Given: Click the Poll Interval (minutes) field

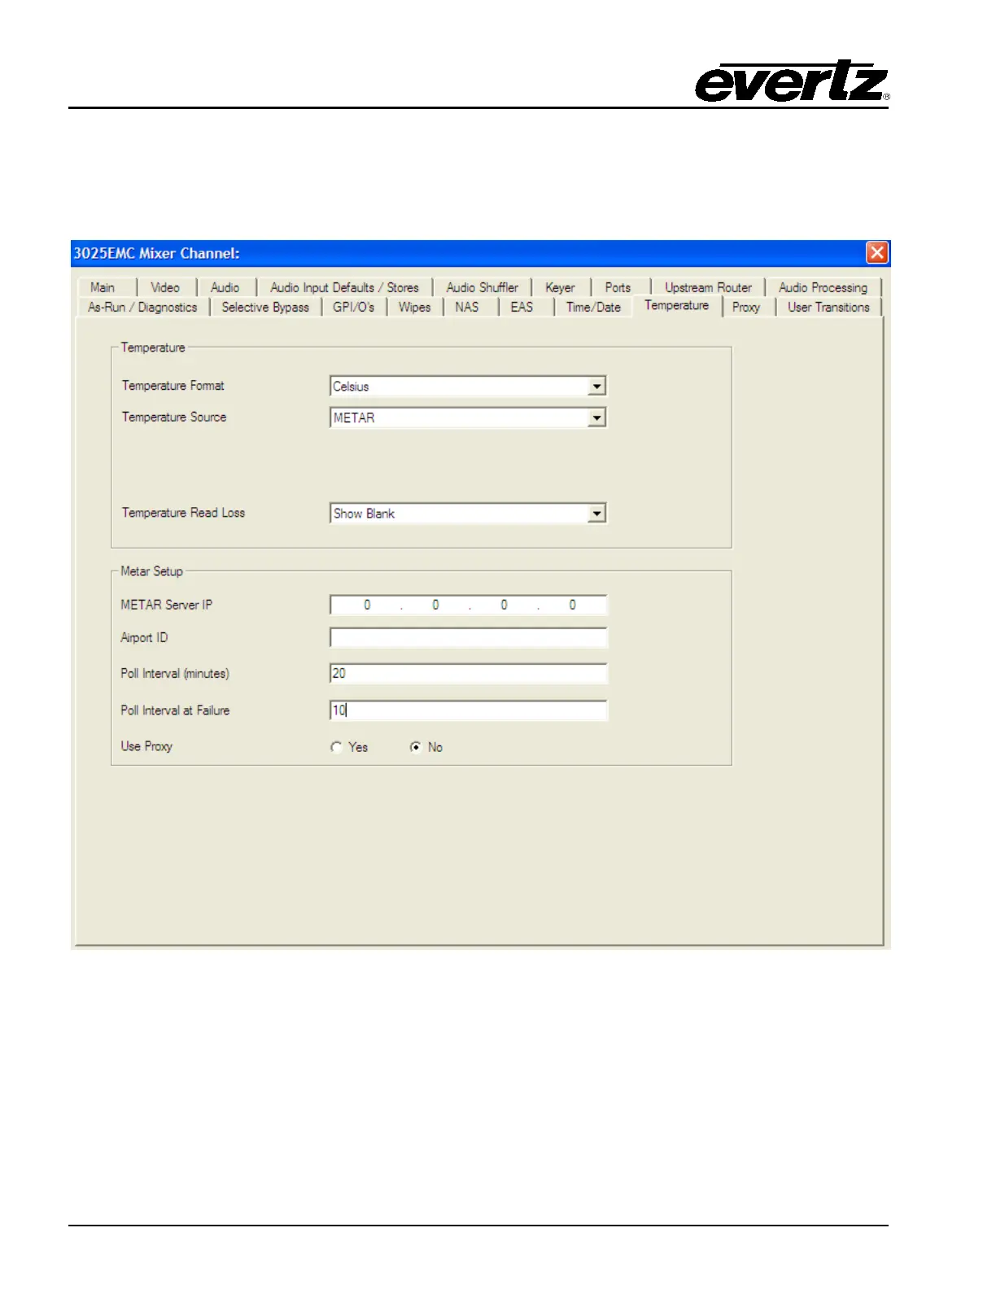Looking at the screenshot, I should tap(469, 673).
